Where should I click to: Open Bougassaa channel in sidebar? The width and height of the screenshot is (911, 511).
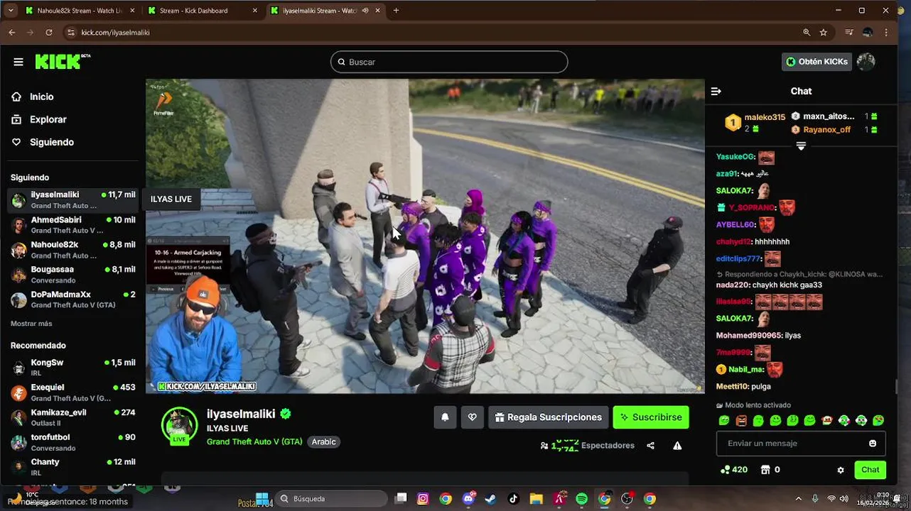pyautogui.click(x=72, y=275)
